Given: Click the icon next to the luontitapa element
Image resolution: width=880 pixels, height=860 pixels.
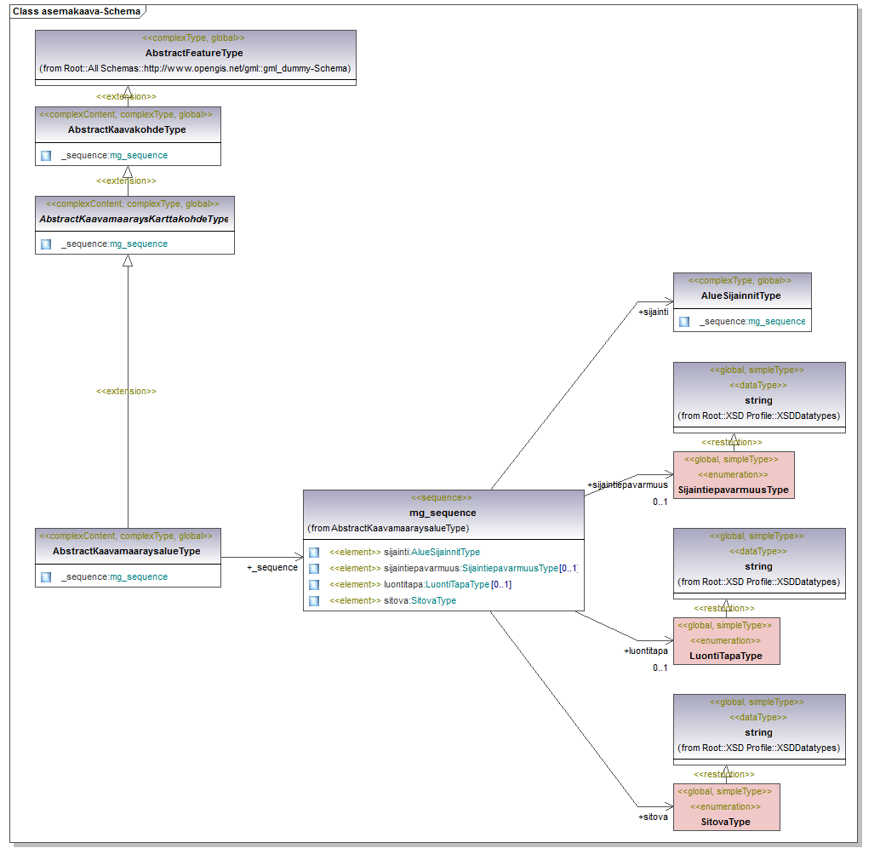Looking at the screenshot, I should (x=314, y=585).
